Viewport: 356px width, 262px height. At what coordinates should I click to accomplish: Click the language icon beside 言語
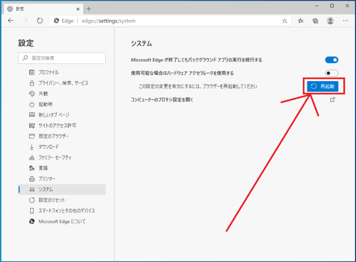[x=32, y=168]
